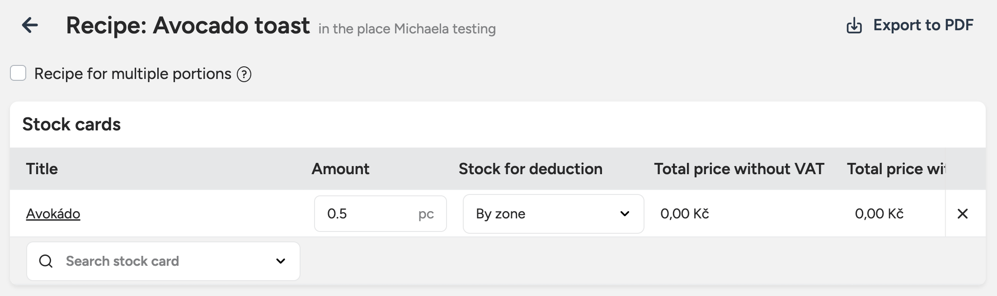Click the 0.5 amount input field

pos(366,214)
